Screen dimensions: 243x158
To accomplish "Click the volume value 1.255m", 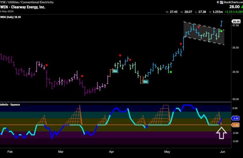I will pos(218,12).
